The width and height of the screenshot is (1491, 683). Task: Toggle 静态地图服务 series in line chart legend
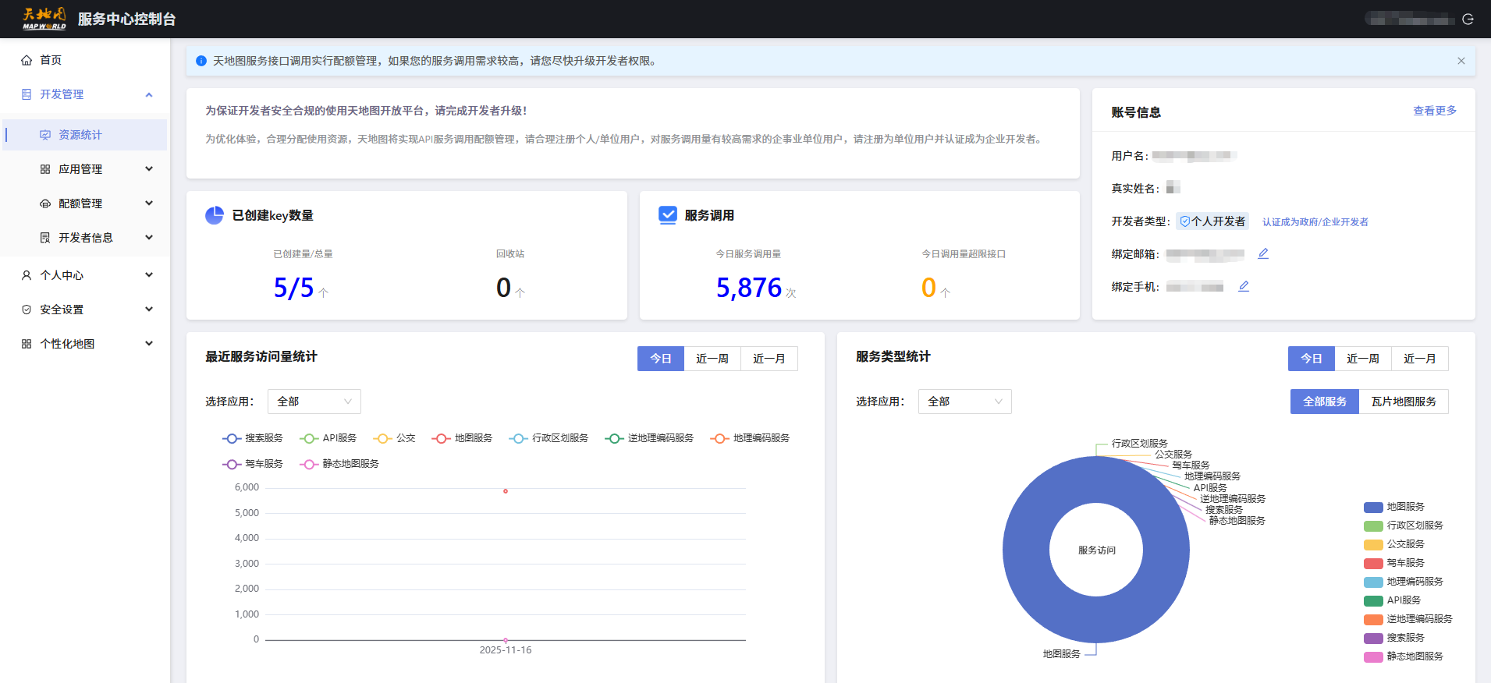point(339,464)
